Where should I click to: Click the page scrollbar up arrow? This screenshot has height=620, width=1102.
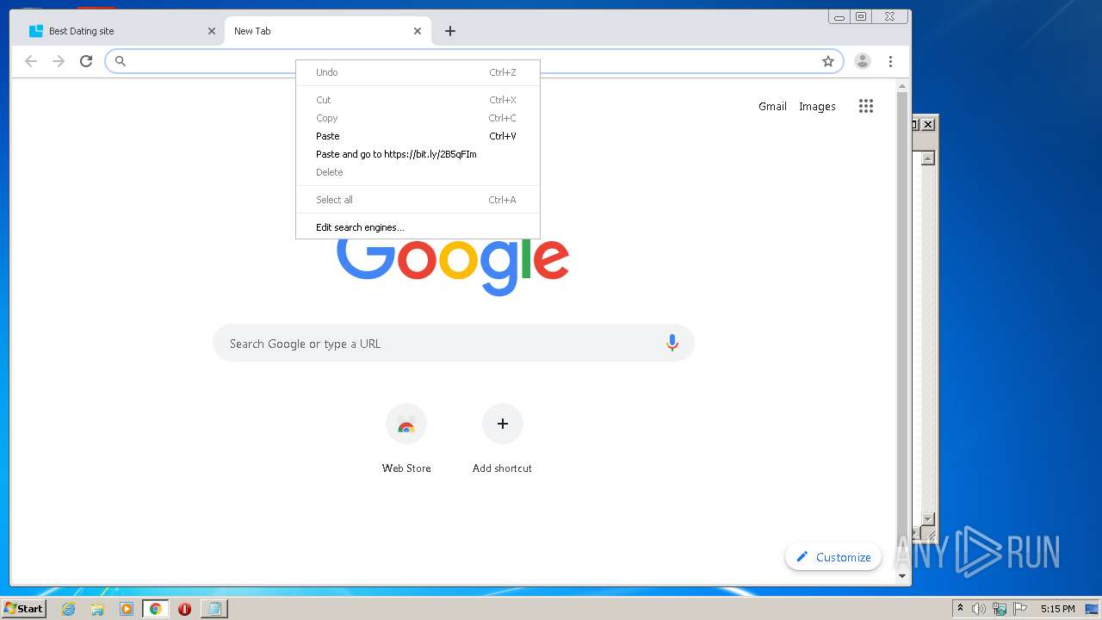[x=902, y=86]
